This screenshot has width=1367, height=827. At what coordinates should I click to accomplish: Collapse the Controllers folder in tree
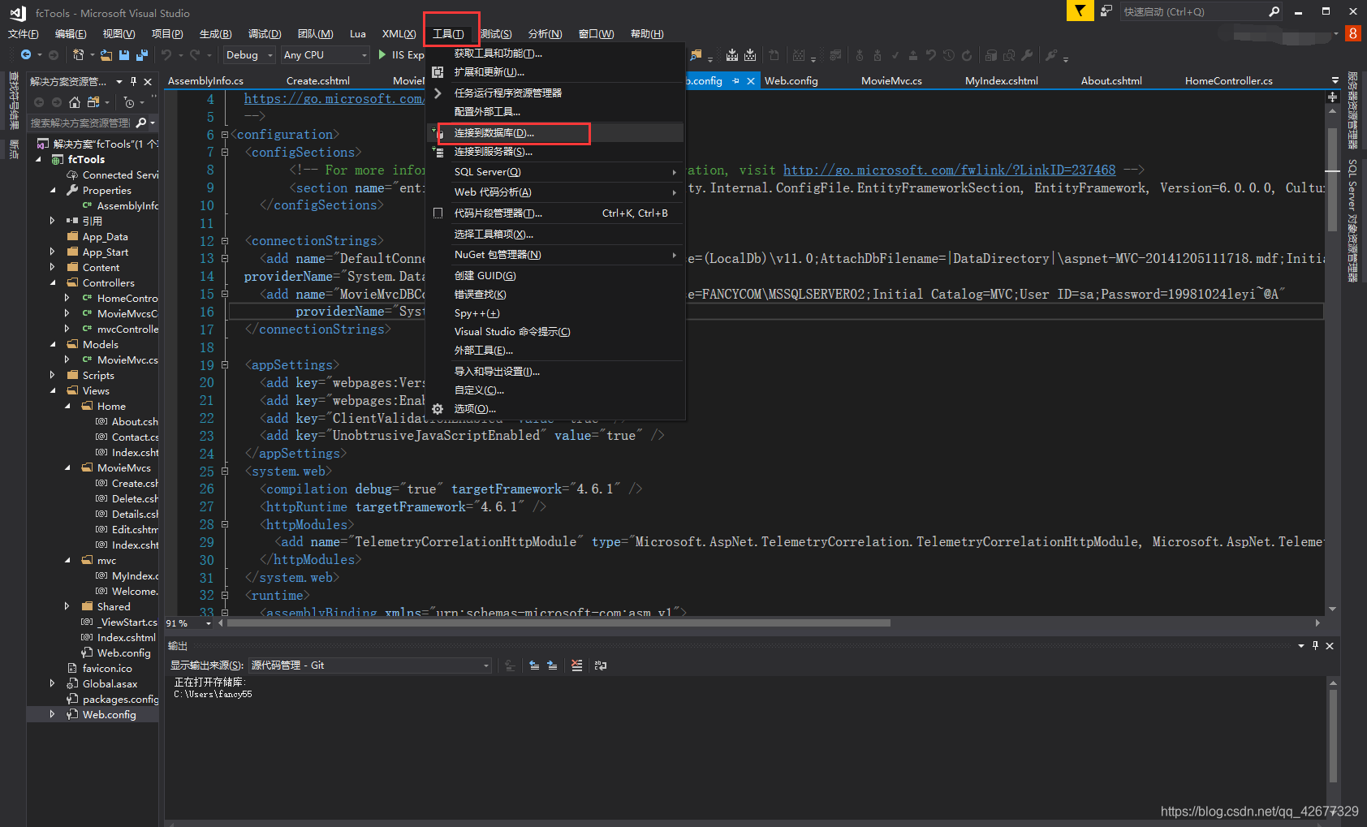tap(53, 283)
